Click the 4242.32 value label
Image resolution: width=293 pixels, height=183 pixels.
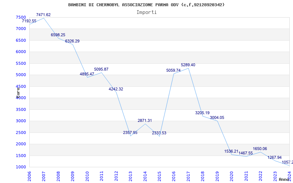pos(116,89)
